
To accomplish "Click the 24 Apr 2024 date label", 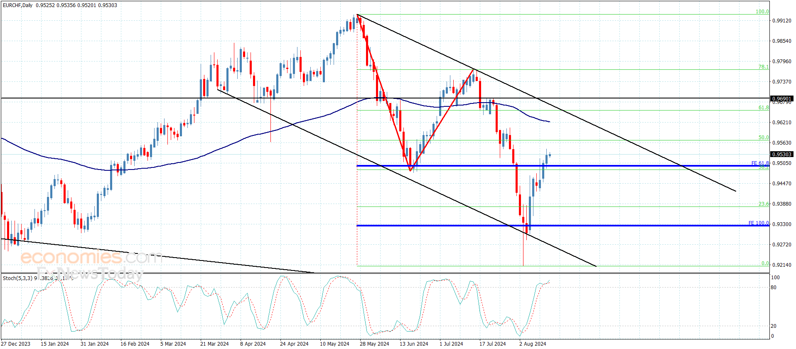I will [x=294, y=344].
